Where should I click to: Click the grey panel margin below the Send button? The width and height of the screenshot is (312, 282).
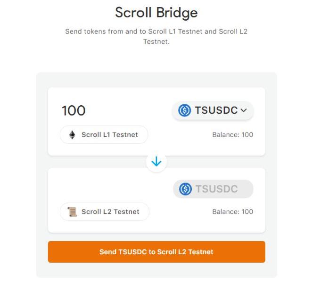coord(156,270)
